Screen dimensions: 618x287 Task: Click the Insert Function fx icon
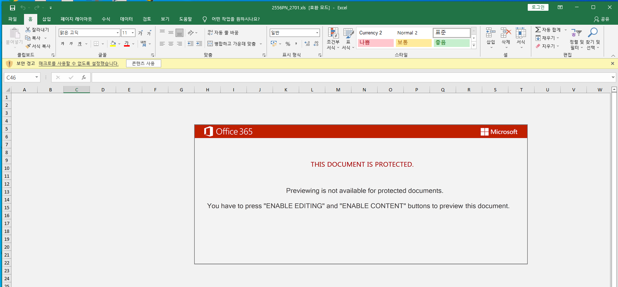[84, 77]
